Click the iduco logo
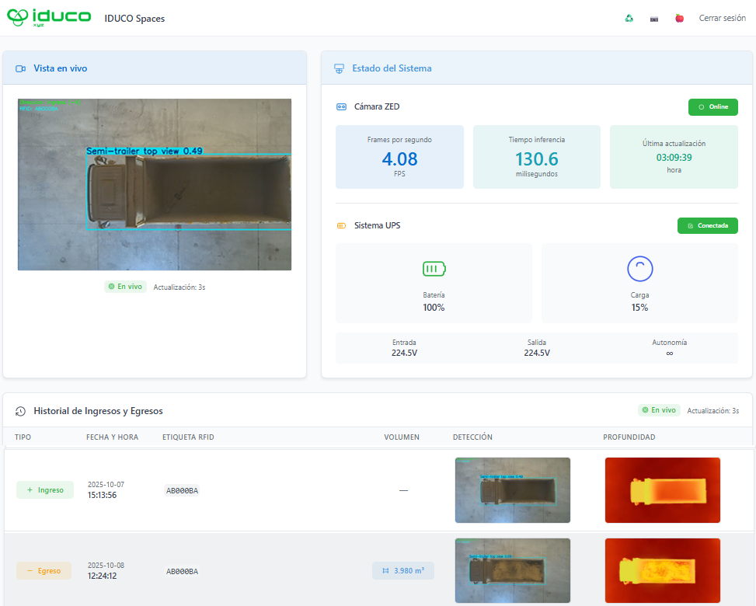The width and height of the screenshot is (756, 606). coord(49,18)
